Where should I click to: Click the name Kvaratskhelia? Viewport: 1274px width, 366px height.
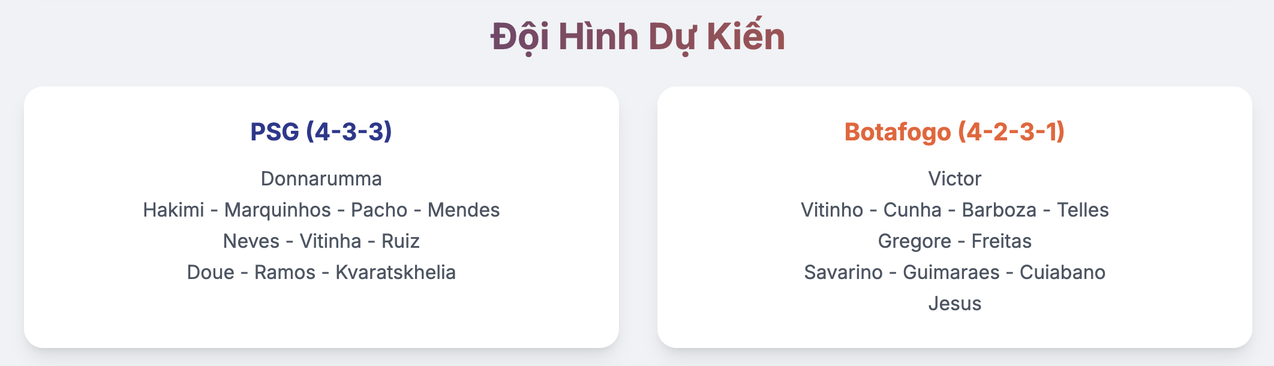tap(395, 272)
